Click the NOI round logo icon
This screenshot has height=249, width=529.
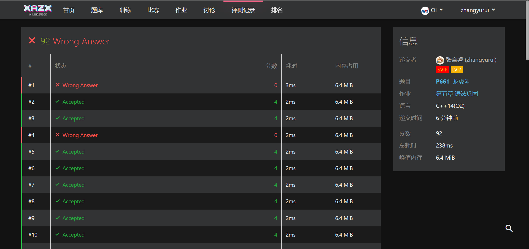pos(425,10)
